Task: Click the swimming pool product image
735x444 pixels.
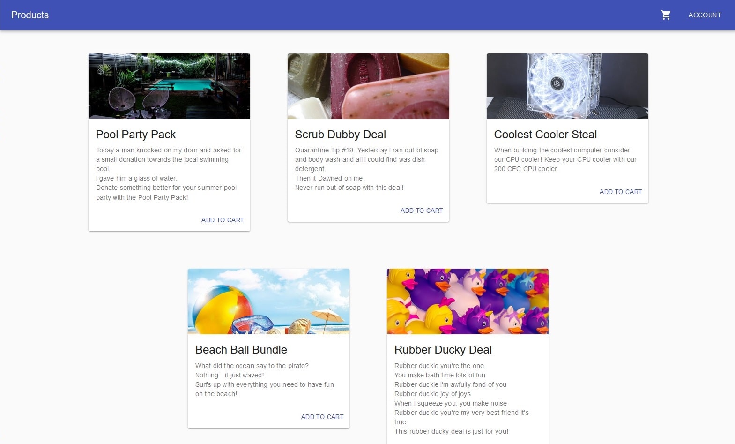Action: pos(169,86)
